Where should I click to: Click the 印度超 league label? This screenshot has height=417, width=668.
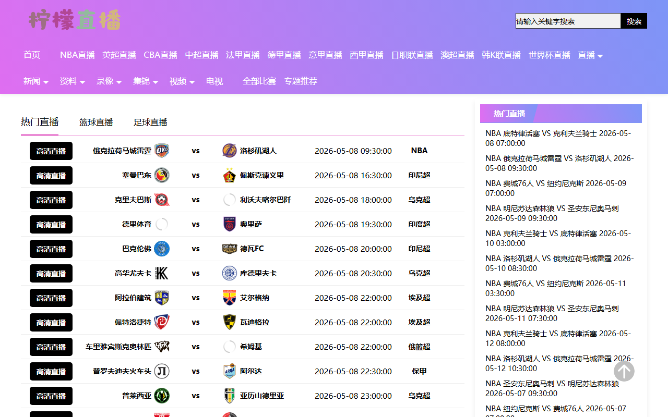coord(419,224)
